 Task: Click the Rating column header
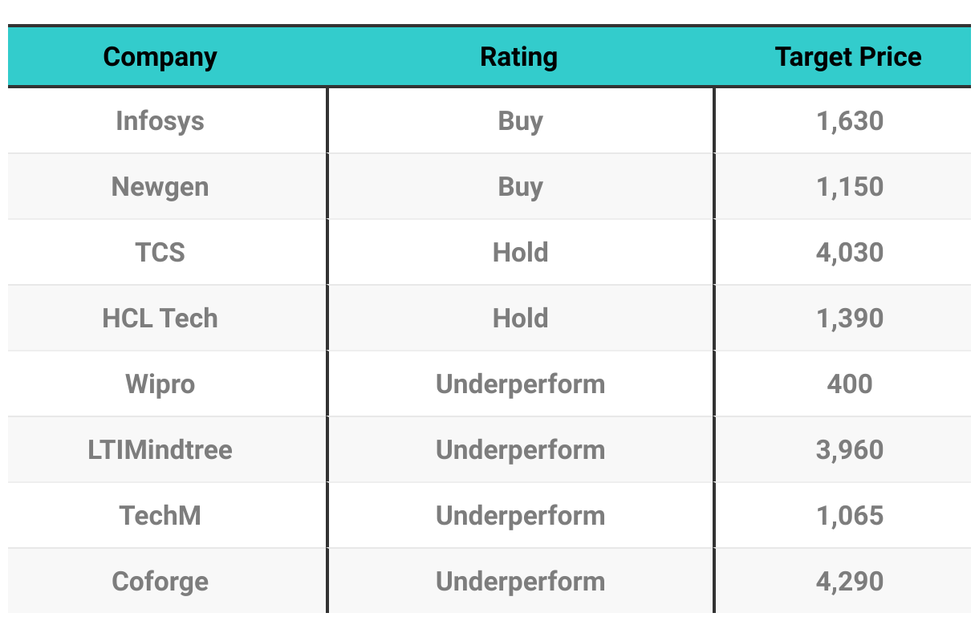[x=519, y=57]
